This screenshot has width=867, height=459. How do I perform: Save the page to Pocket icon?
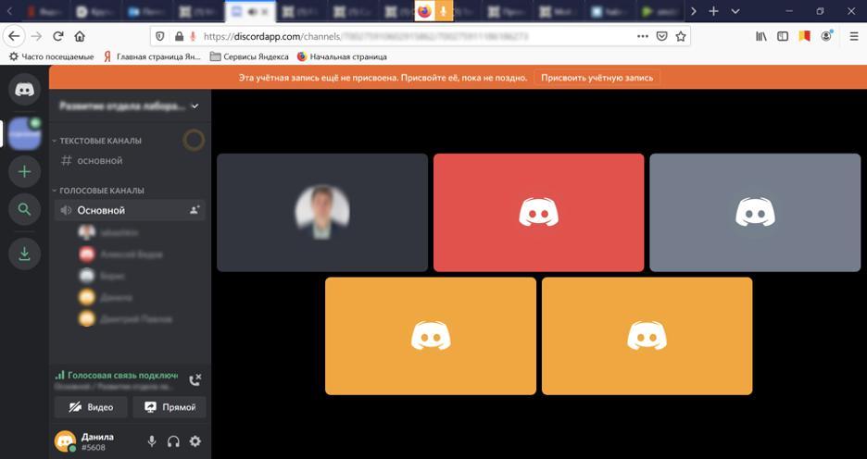tap(662, 36)
